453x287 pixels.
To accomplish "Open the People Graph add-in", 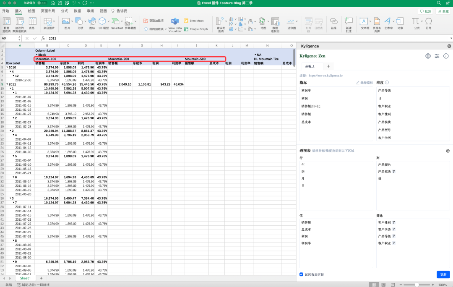I will pos(196,29).
